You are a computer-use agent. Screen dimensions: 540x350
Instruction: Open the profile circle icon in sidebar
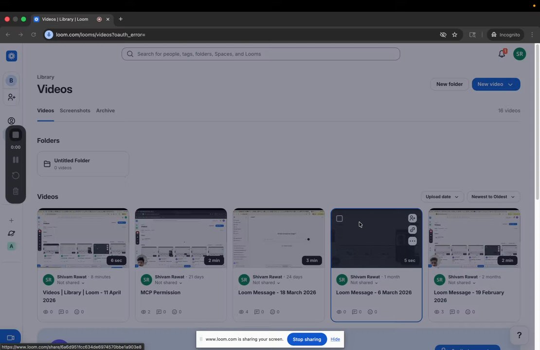coord(11,121)
